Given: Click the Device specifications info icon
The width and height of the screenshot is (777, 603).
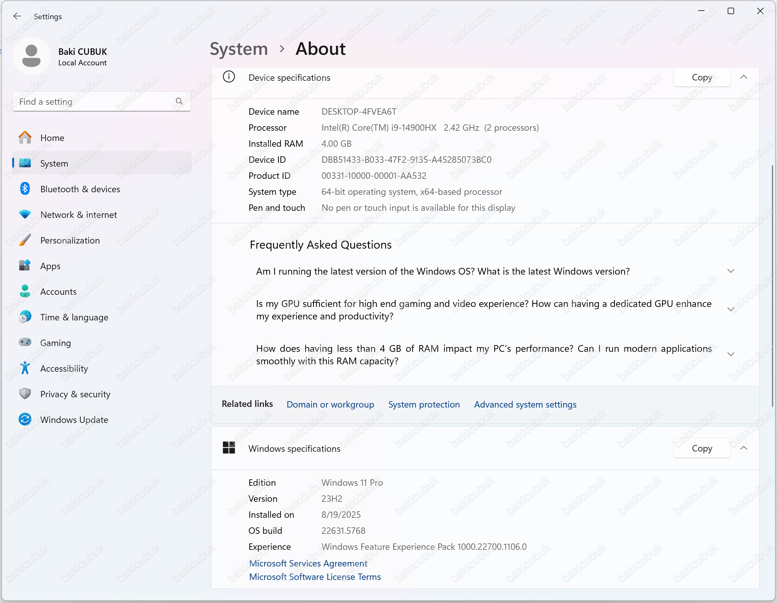Looking at the screenshot, I should tap(229, 77).
